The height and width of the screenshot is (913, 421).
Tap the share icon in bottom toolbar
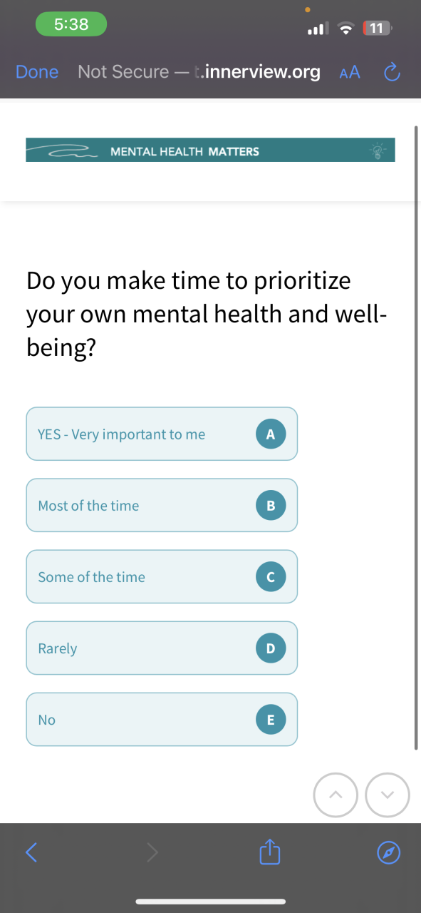pyautogui.click(x=268, y=852)
